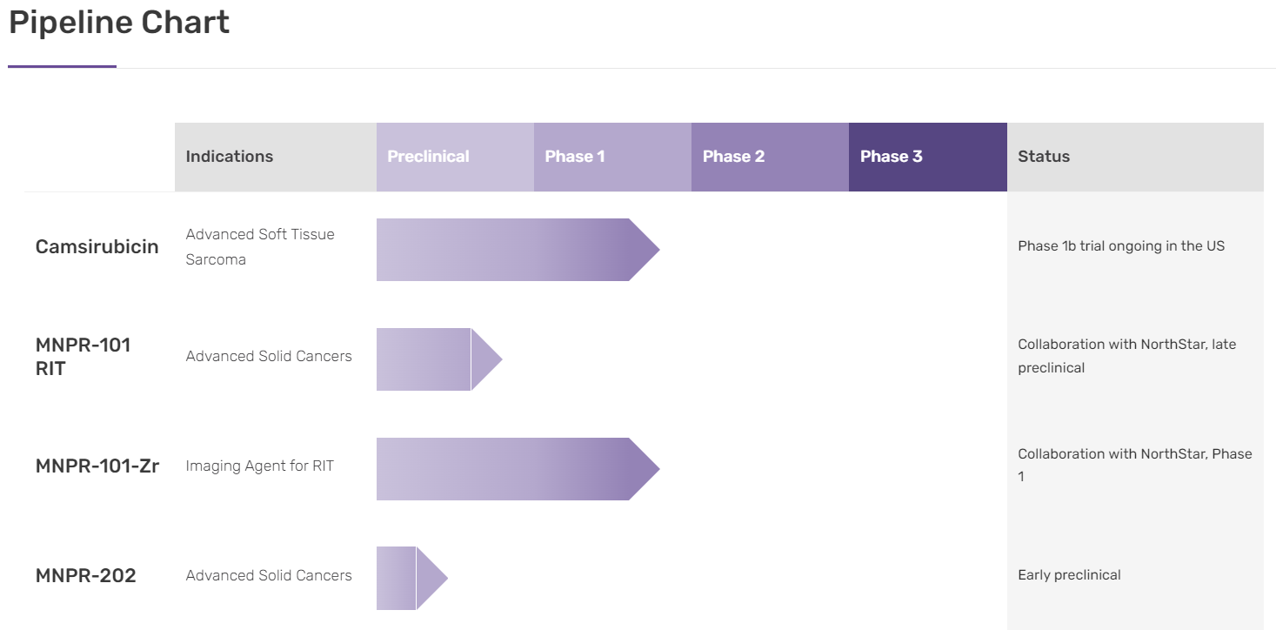
Task: Click the Early preclinical status text
Action: (x=1069, y=575)
